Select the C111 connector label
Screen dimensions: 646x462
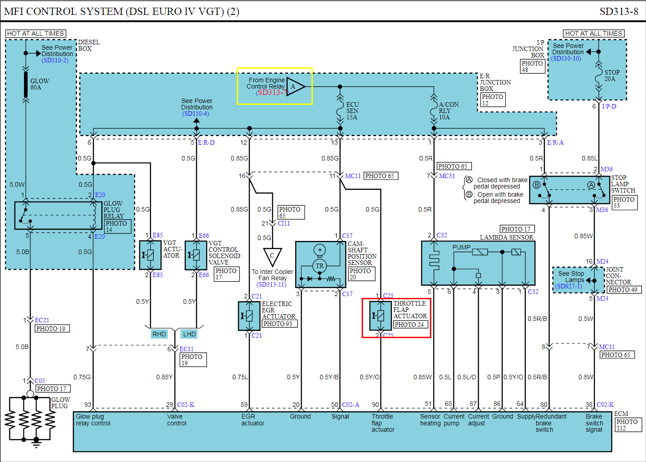coord(283,223)
